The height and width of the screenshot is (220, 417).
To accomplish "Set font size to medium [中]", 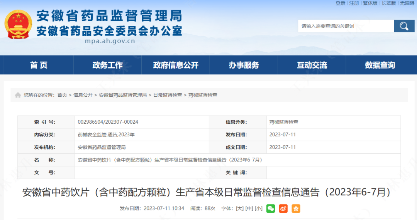I will point(249,208).
